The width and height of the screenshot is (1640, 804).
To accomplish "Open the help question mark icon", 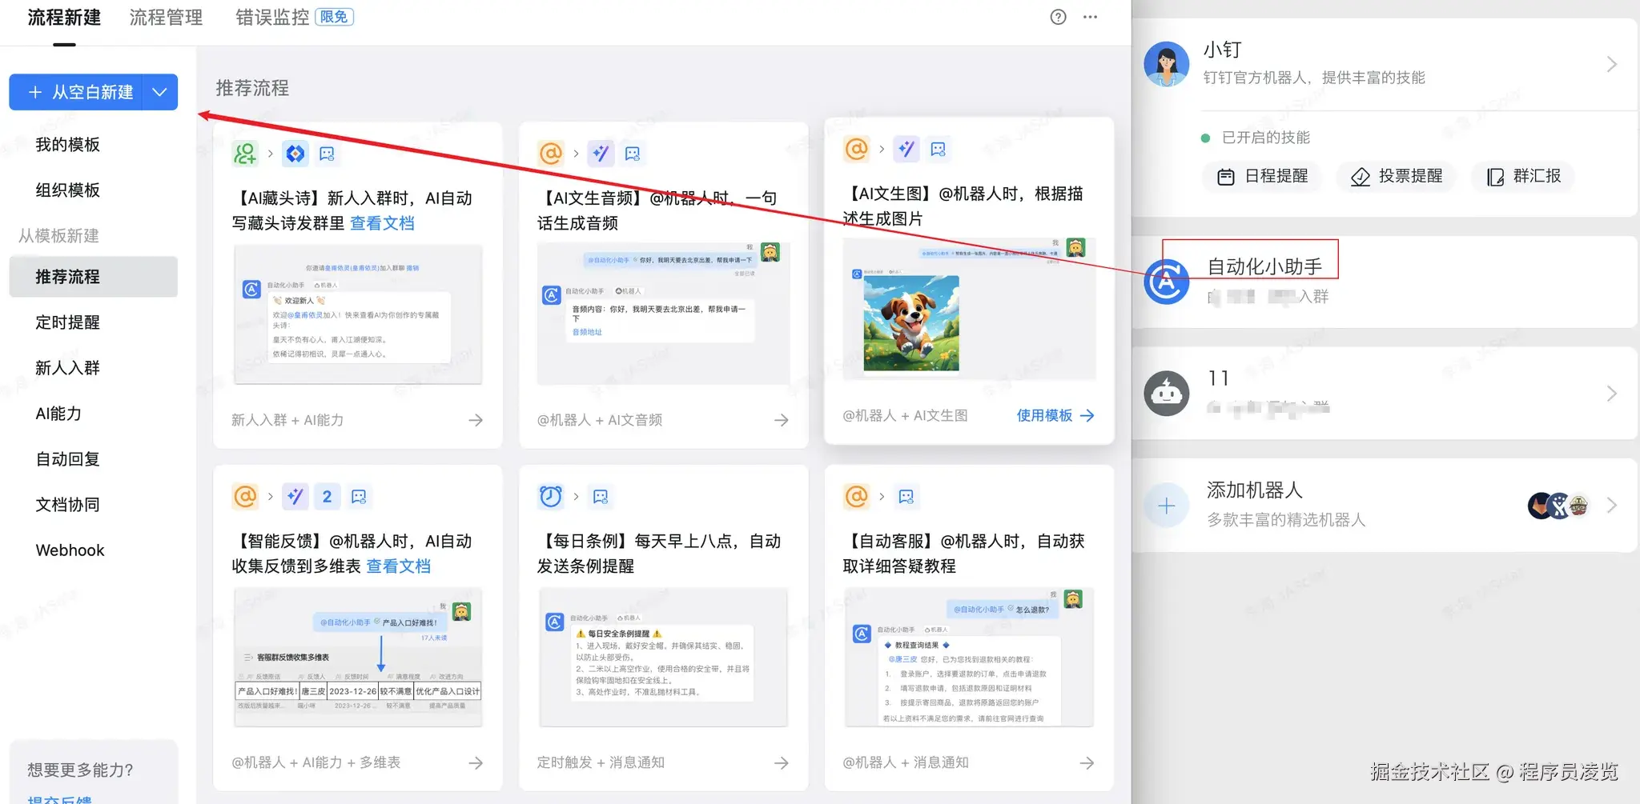I will 1058,17.
